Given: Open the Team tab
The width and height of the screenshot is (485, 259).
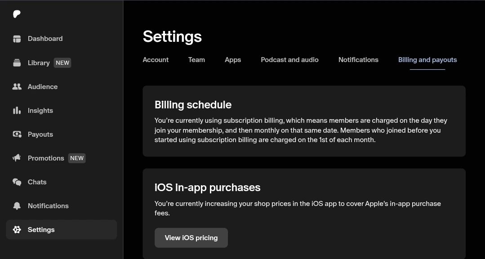Looking at the screenshot, I should click(x=196, y=60).
